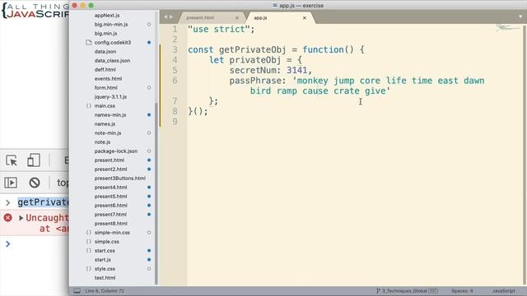Open package-lock.json in the sidebar
The image size is (527, 296).
tap(116, 151)
